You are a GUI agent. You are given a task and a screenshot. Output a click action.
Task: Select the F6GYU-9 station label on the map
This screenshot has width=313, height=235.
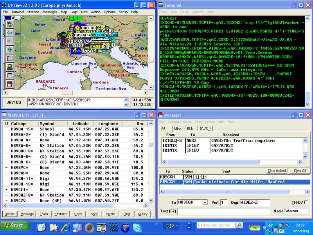point(74,45)
